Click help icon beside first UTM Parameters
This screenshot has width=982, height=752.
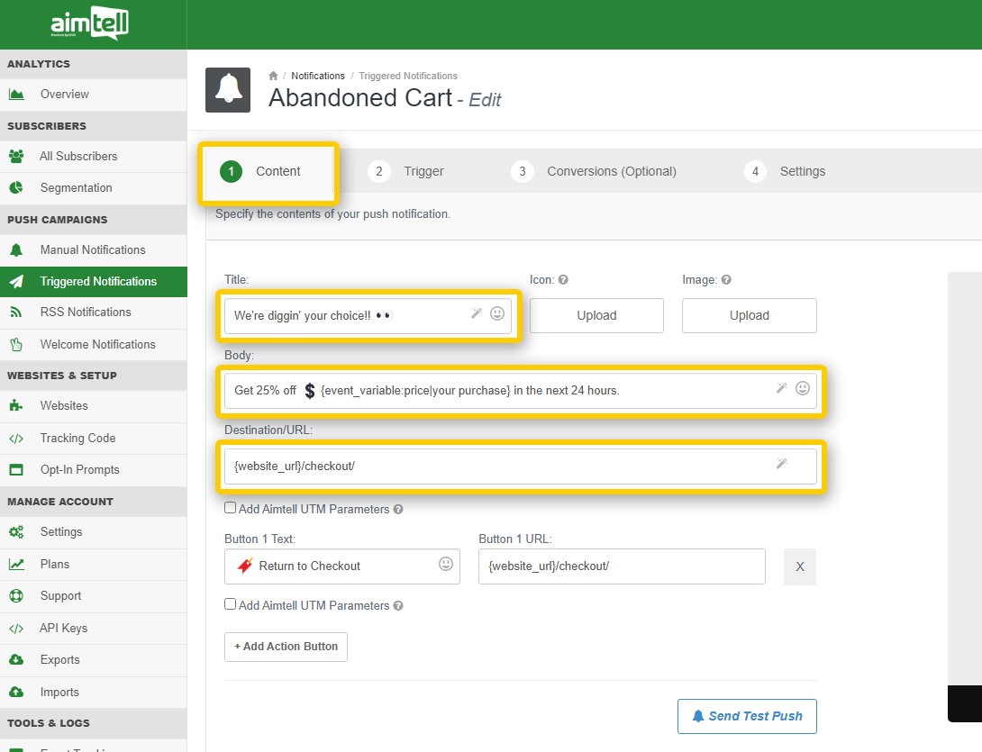tap(398, 510)
